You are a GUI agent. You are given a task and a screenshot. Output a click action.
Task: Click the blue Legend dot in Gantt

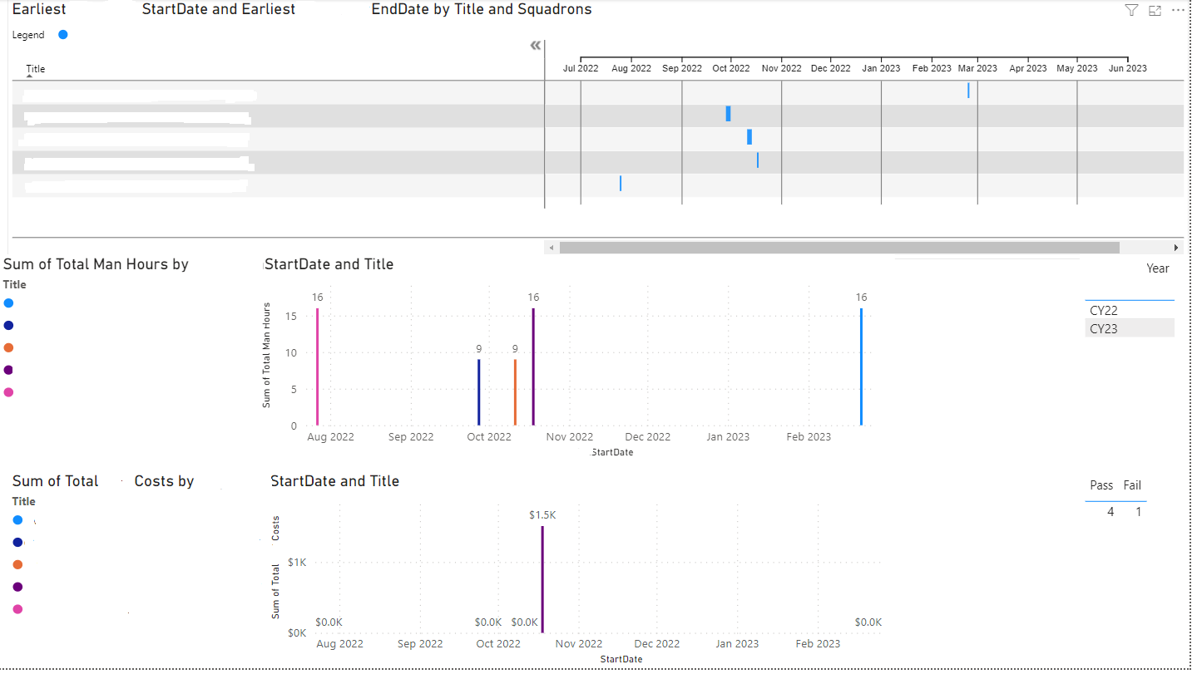coord(63,35)
